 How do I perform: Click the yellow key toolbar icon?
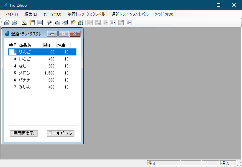[x=73, y=23]
